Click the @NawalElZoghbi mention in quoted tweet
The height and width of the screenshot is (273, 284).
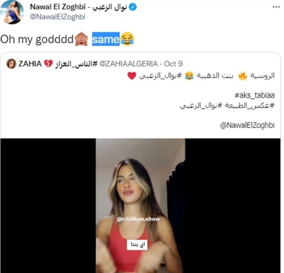coord(247,125)
